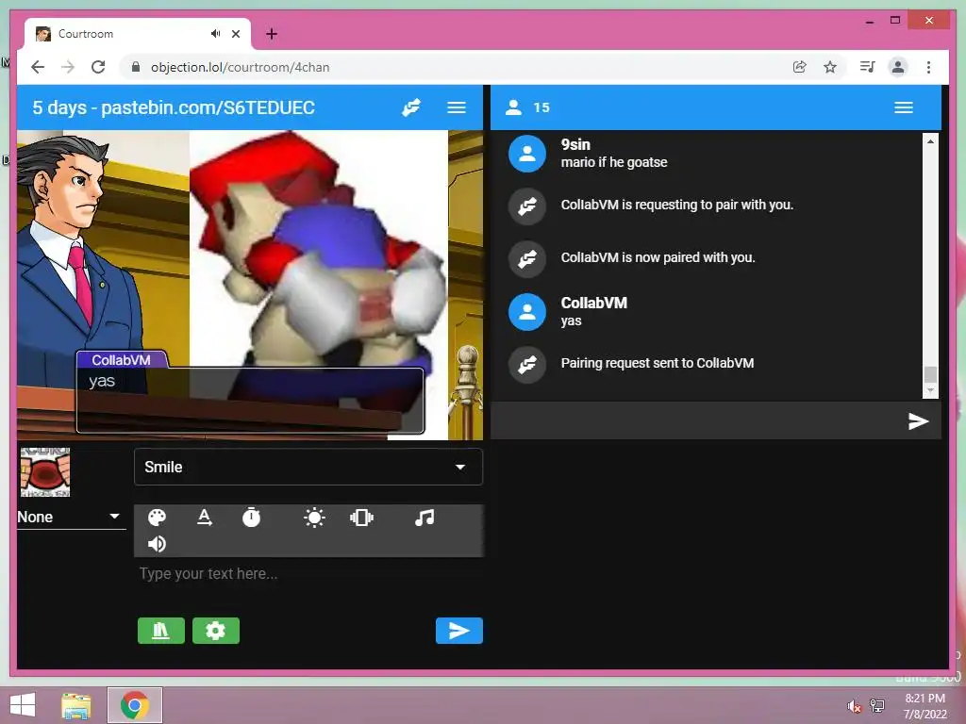Send the courtroom message with blue arrow
This screenshot has height=724, width=966.
(x=459, y=631)
